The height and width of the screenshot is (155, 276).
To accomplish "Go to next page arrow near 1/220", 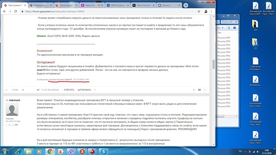I will pos(23,90).
